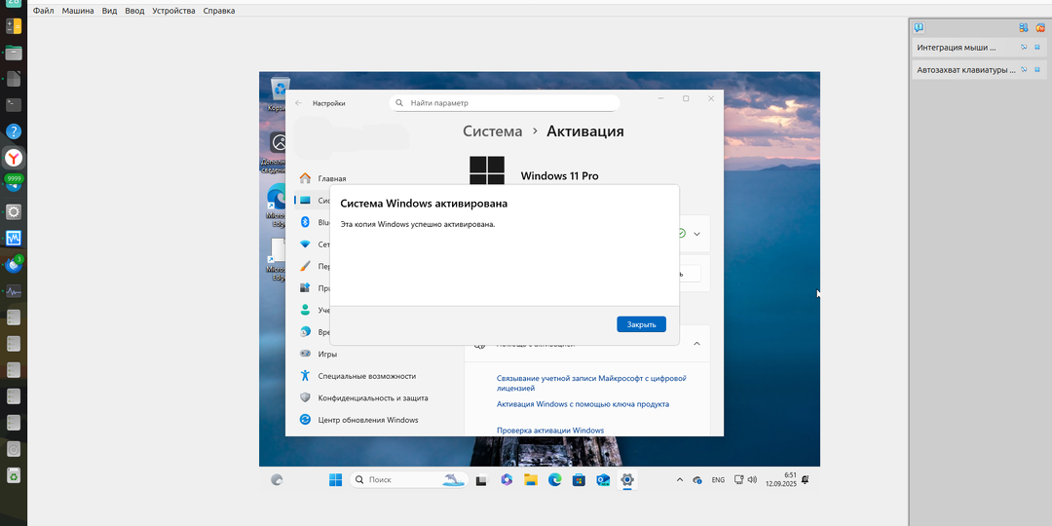Open the Устройства menu
This screenshot has width=1052, height=526.
point(173,11)
